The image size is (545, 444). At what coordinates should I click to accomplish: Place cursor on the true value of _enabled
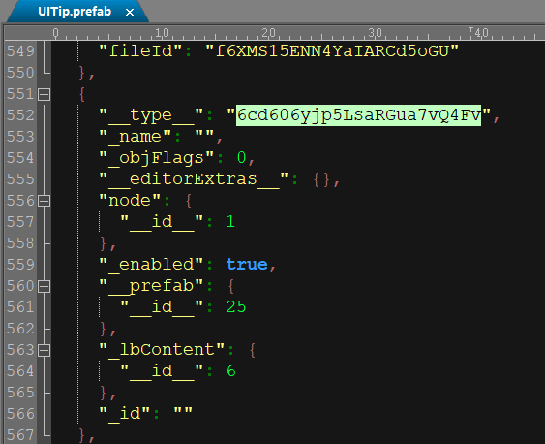pos(247,265)
